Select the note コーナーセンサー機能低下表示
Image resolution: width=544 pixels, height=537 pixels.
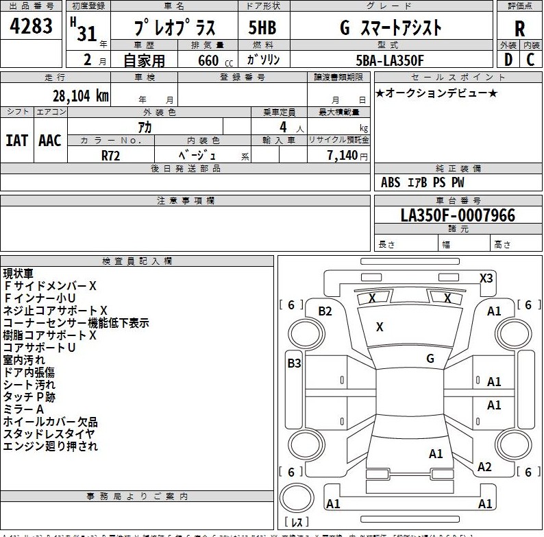(x=76, y=323)
